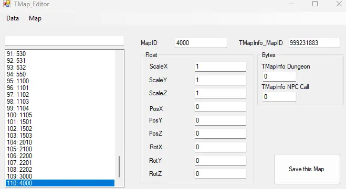Select list entry 94: 550
This screenshot has width=346, height=189.
60,74
